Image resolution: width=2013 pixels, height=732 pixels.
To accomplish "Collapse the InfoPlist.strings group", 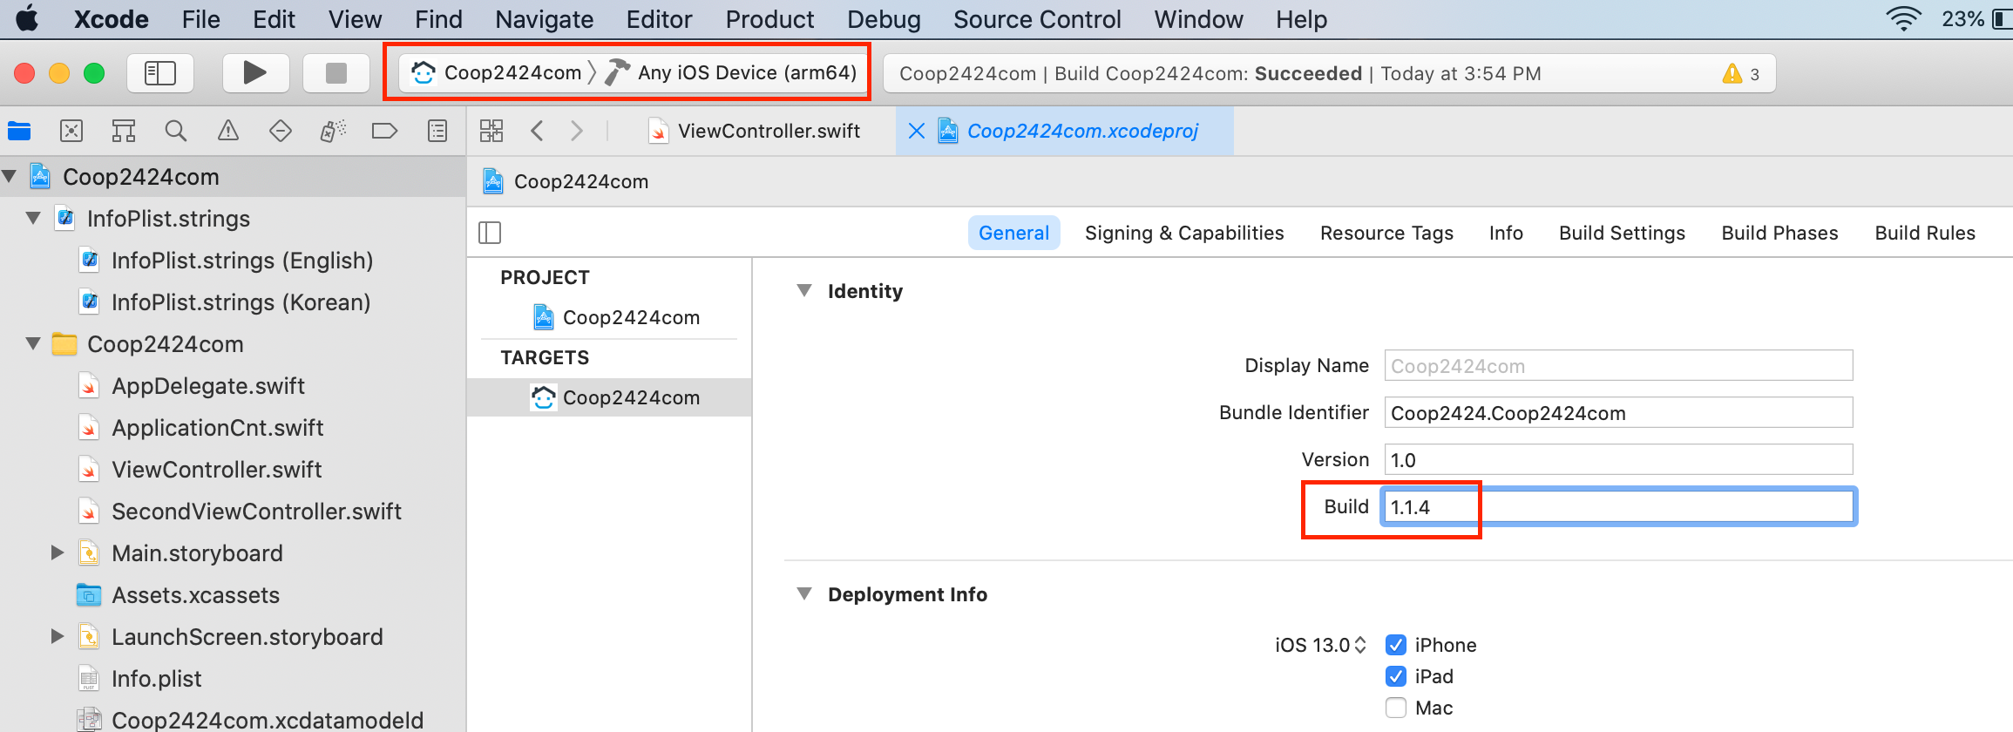I will pyautogui.click(x=33, y=219).
